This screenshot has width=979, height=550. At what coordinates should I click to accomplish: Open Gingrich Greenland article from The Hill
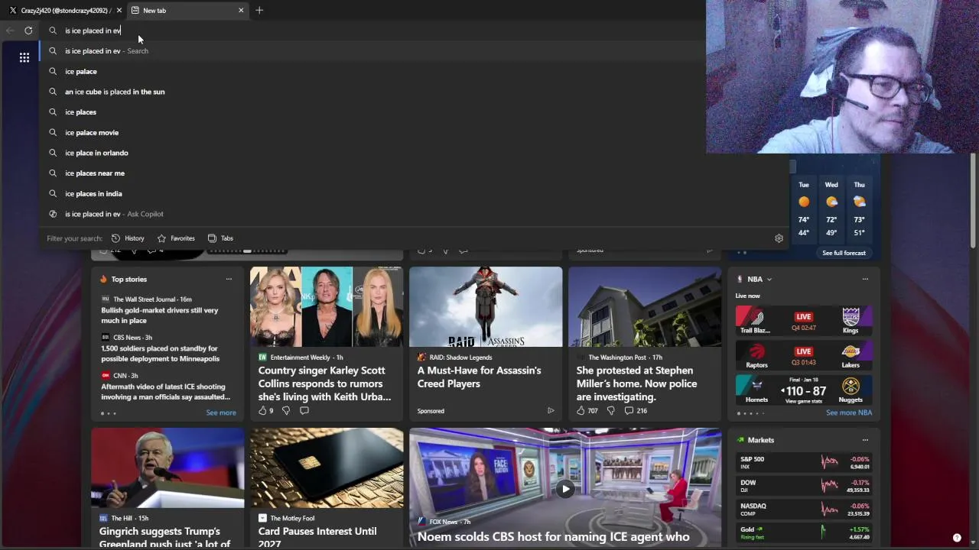point(164,537)
